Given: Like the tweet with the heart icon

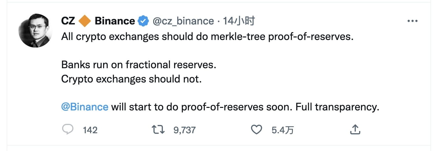Looking at the screenshot, I should click(257, 129).
